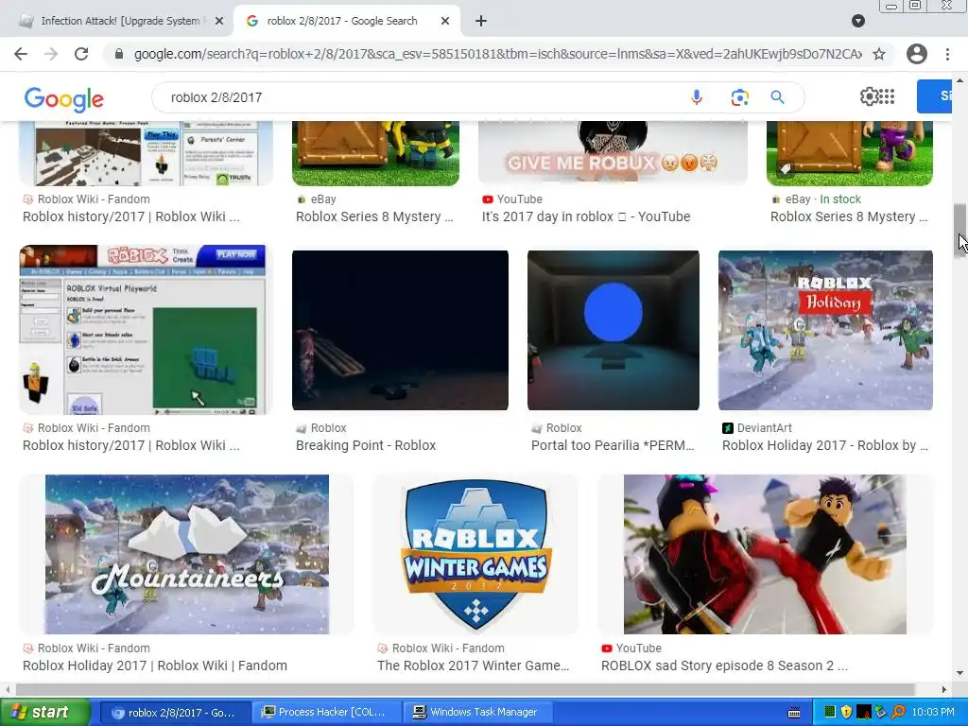The height and width of the screenshot is (726, 968).
Task: Open 'Breaking Point - Roblox' link
Action: 366,445
